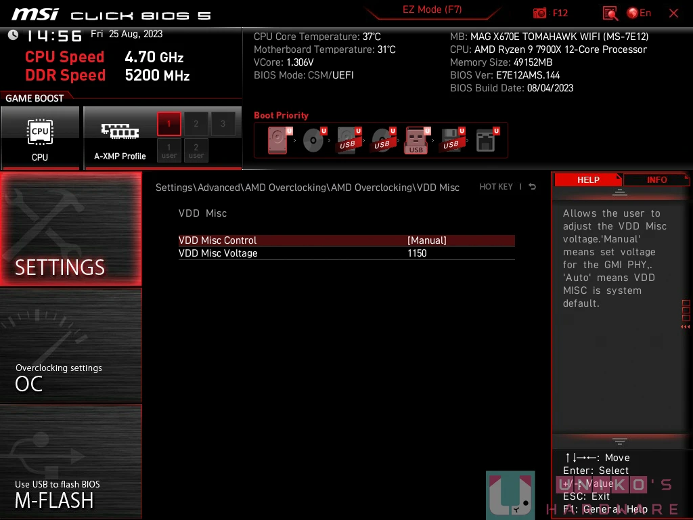The width and height of the screenshot is (693, 520).
Task: Click the breadcrumb path ending in VDD Misc
Action: 307,188
